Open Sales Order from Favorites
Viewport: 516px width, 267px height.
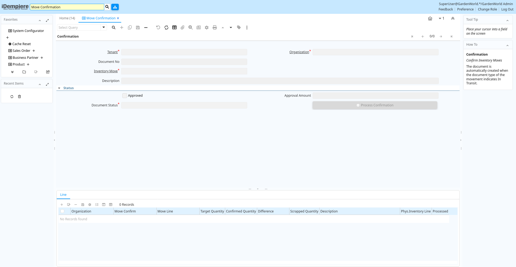tap(21, 51)
